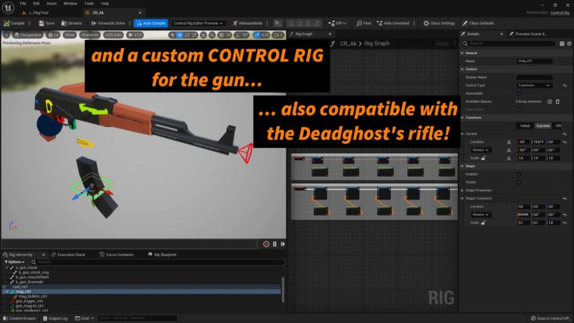The image size is (574, 323).
Task: Open the Perspective view mode dropdown
Action: coord(27,35)
